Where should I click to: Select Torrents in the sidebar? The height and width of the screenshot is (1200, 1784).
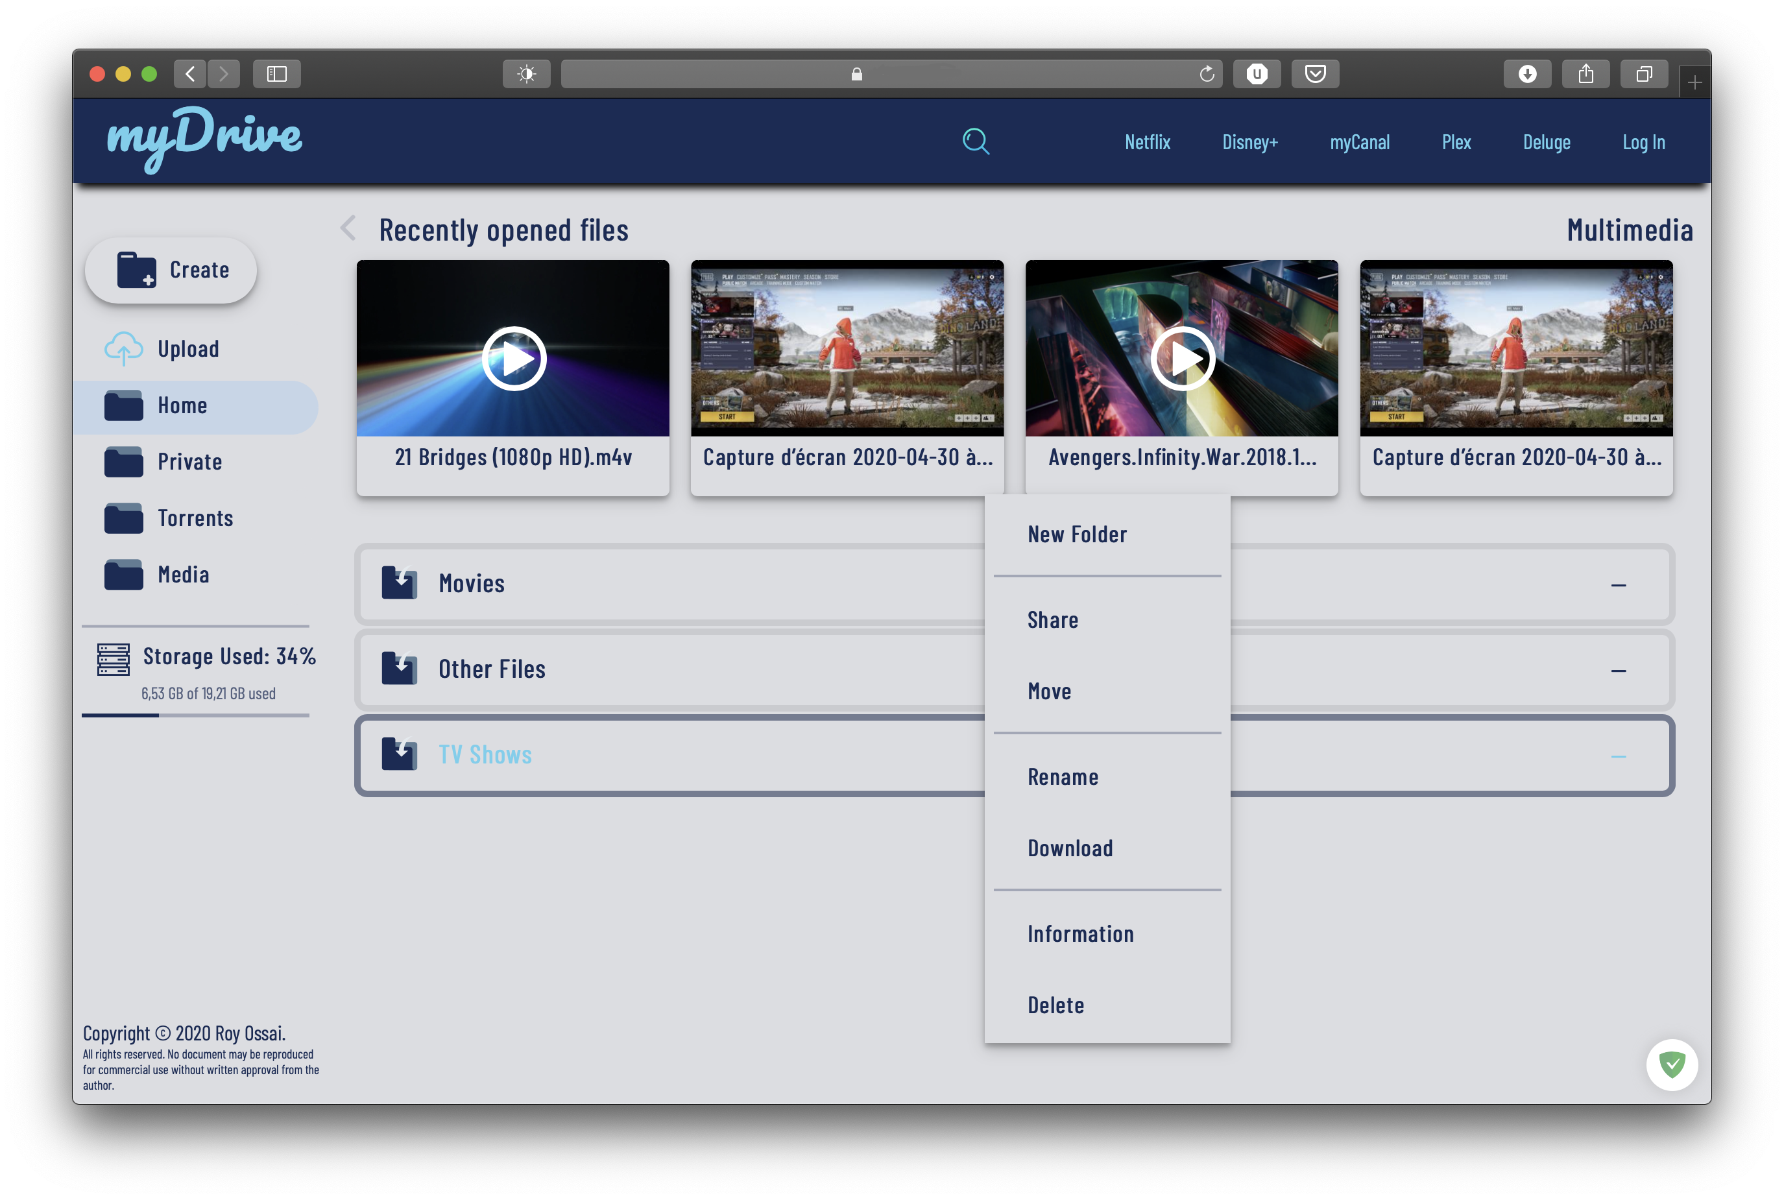(x=196, y=519)
